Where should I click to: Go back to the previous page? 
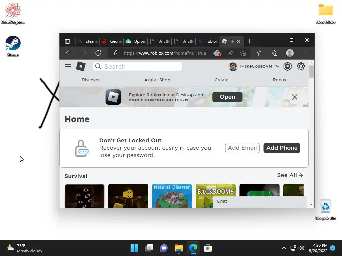[69, 53]
